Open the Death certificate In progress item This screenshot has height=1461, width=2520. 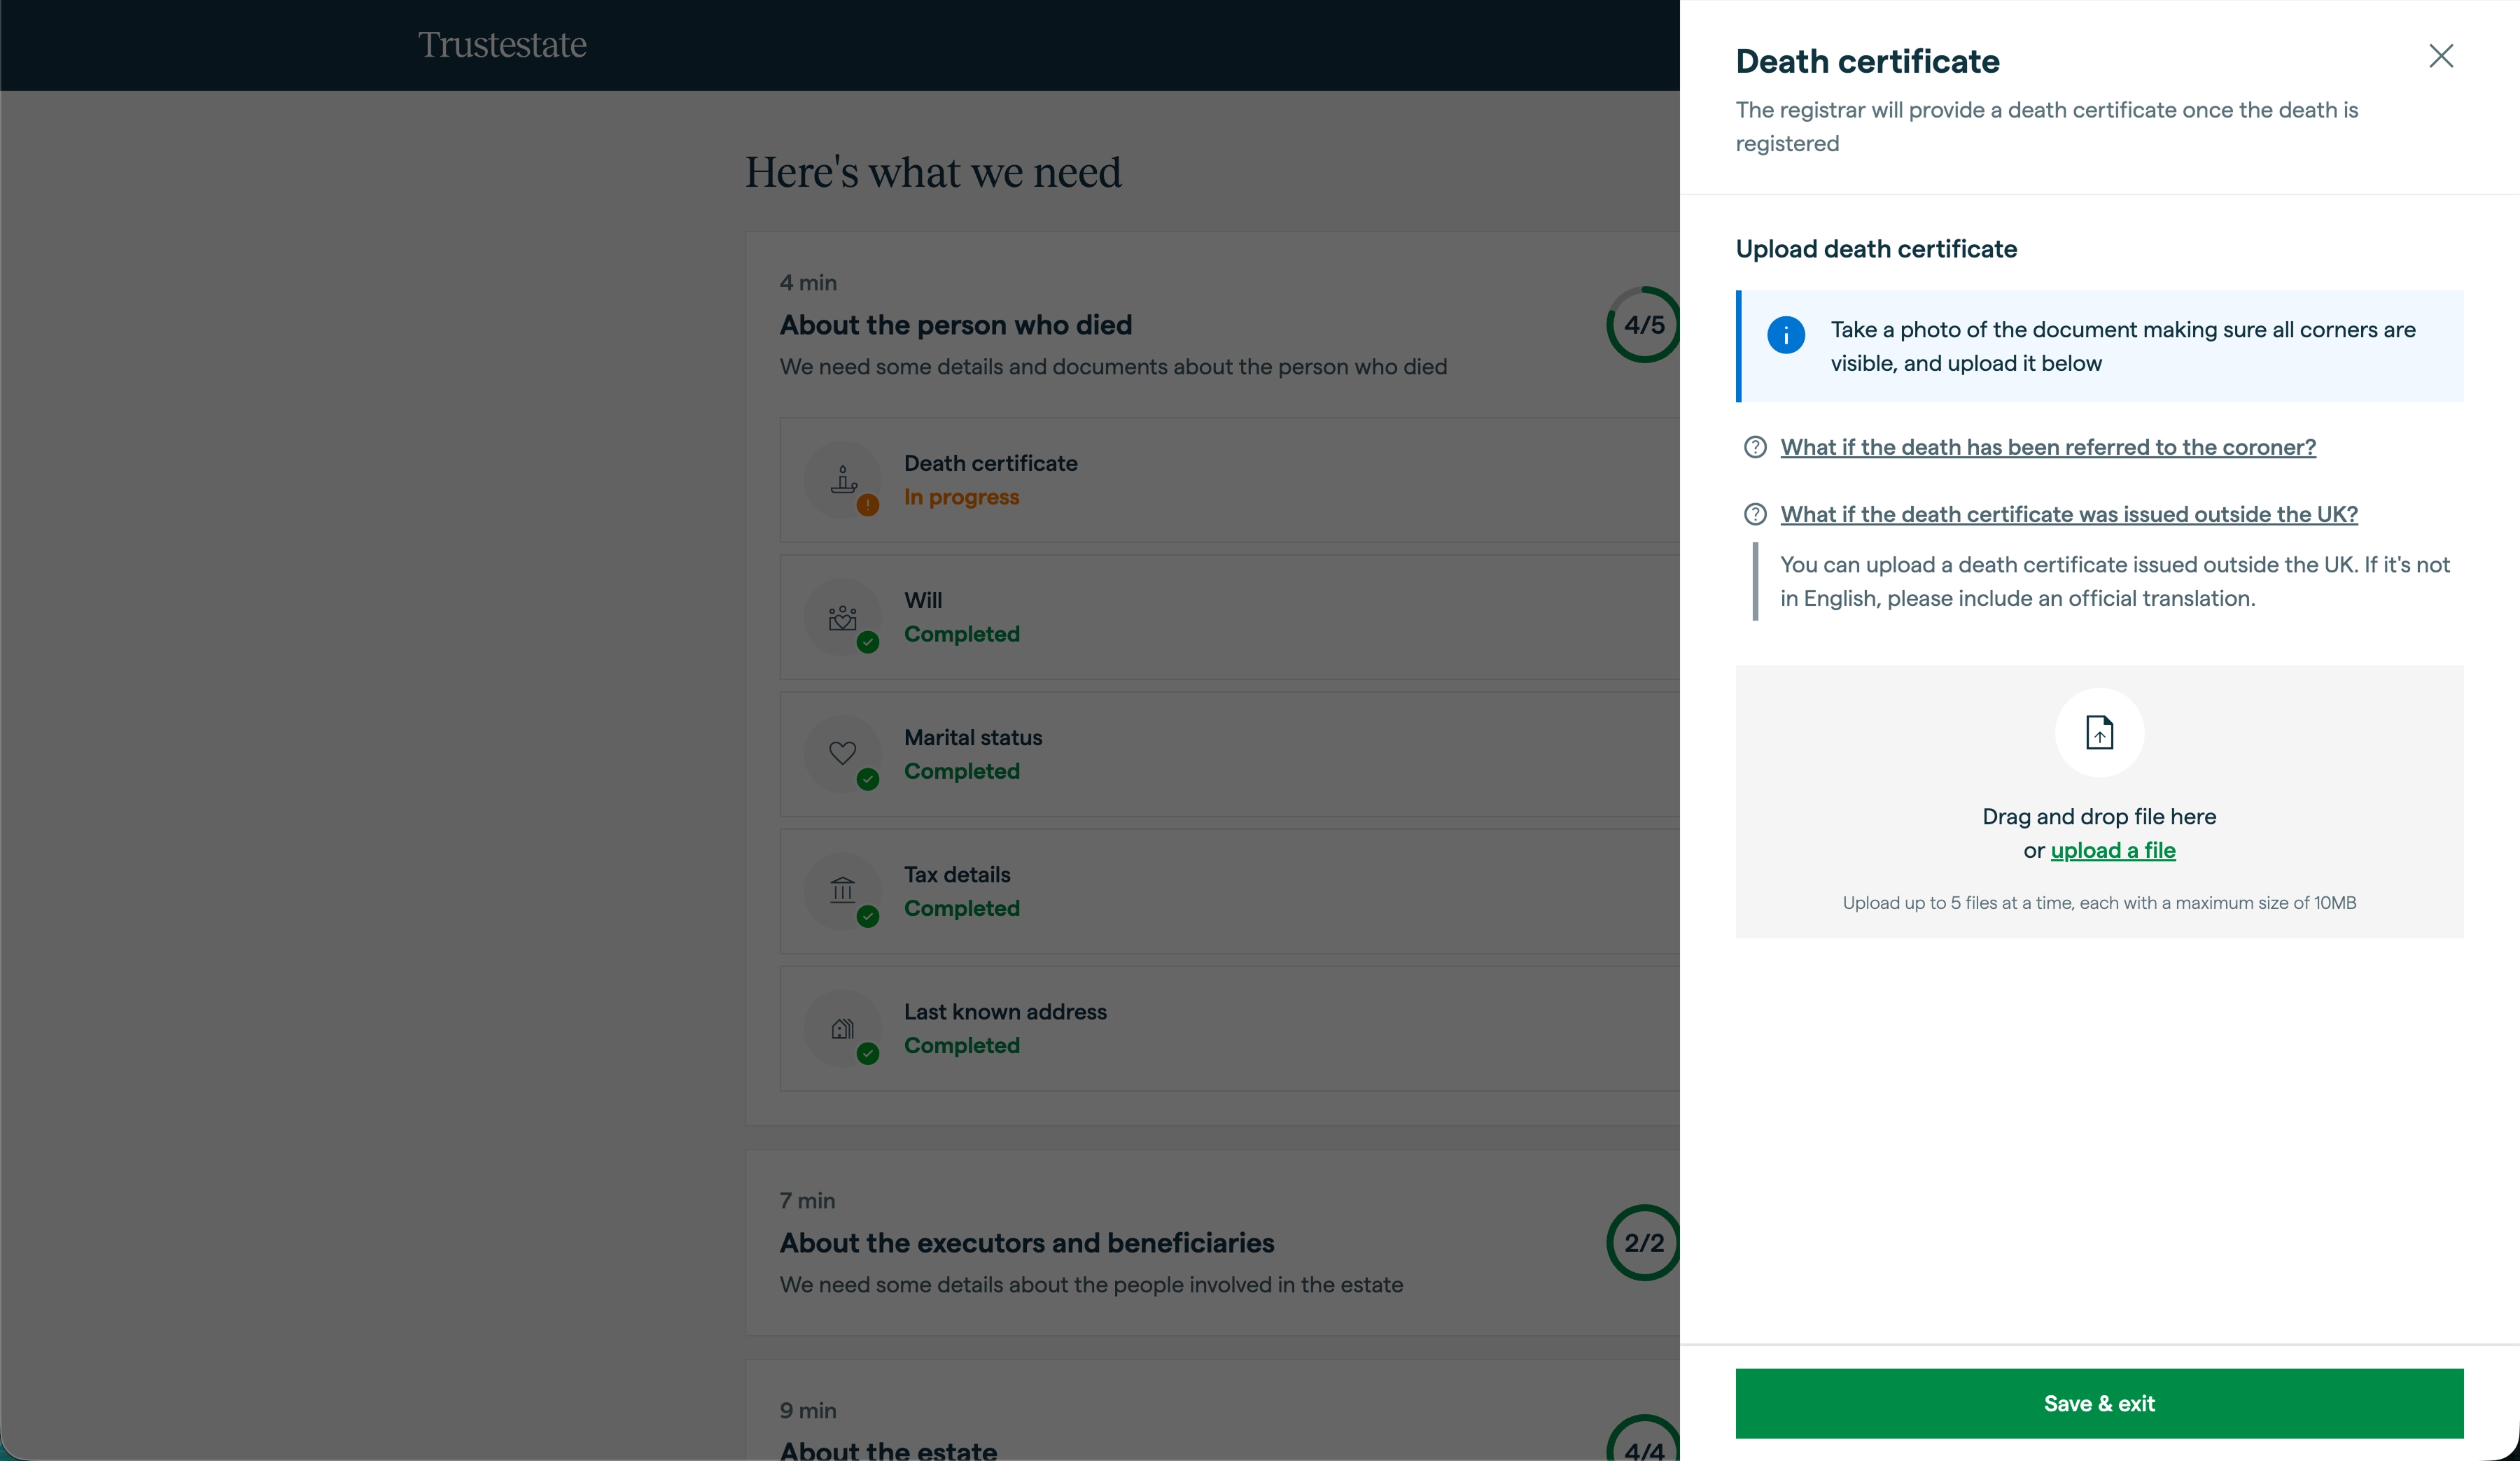click(1229, 480)
